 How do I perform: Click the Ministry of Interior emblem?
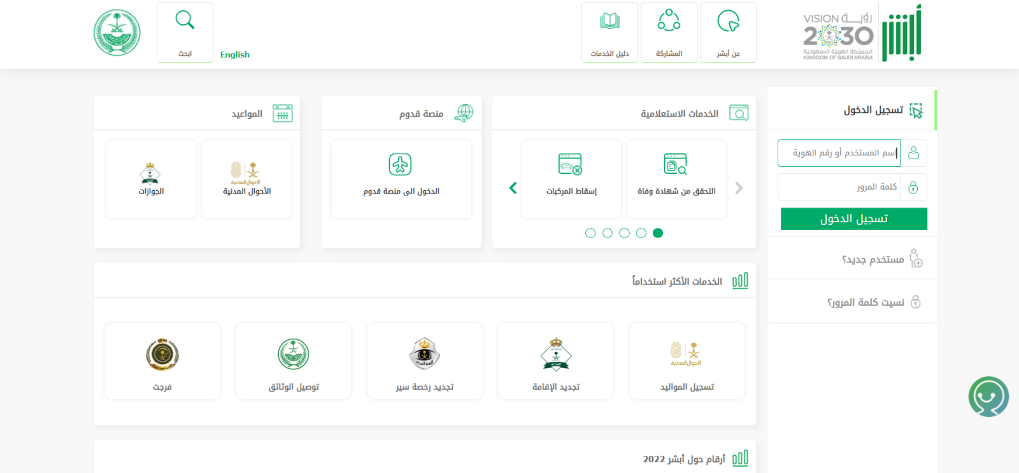point(117,32)
